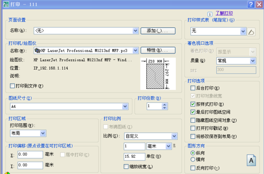Screen dimensions: 264x174
Task: Enable 后台打印 checkbox
Action: pos(192,88)
